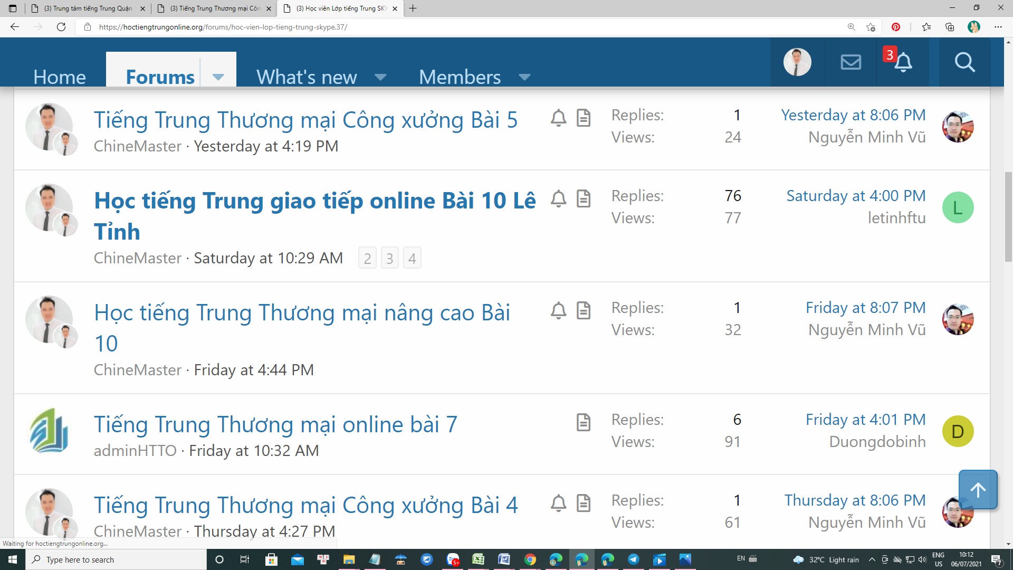Toggle watch bell on nâng cao Bài 10
The image size is (1013, 570).
pos(558,310)
